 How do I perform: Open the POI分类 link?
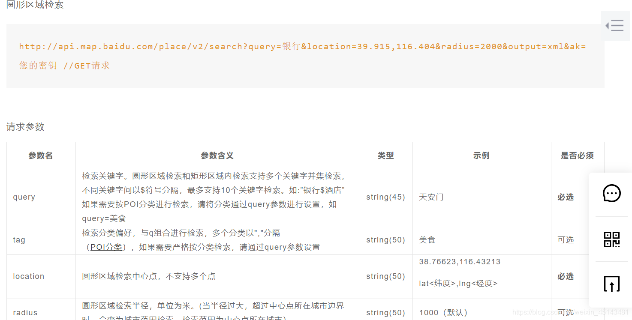[x=106, y=247]
